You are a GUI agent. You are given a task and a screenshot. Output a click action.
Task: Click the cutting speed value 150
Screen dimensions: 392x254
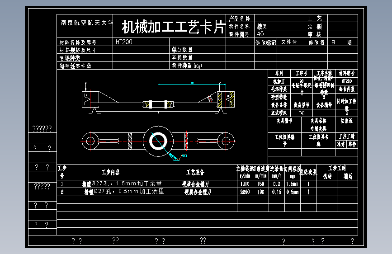click(261, 184)
